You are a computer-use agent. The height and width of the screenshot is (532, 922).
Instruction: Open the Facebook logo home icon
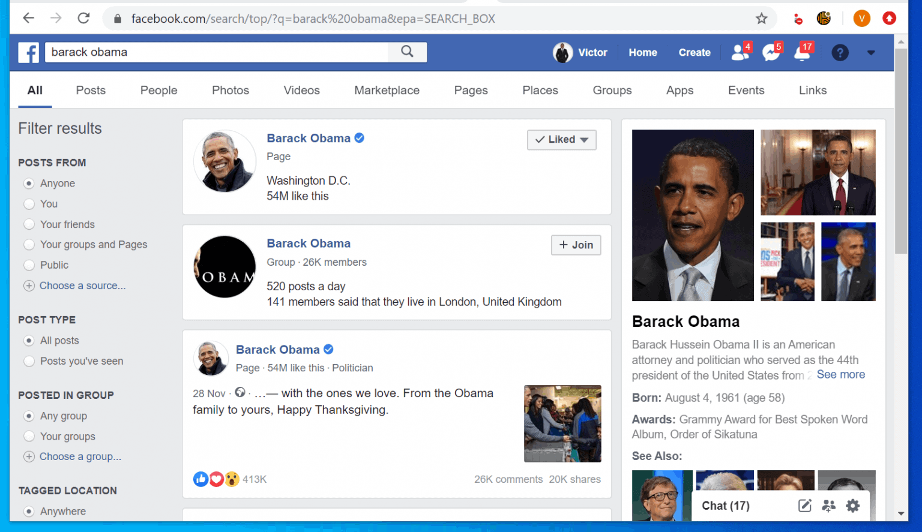(28, 53)
